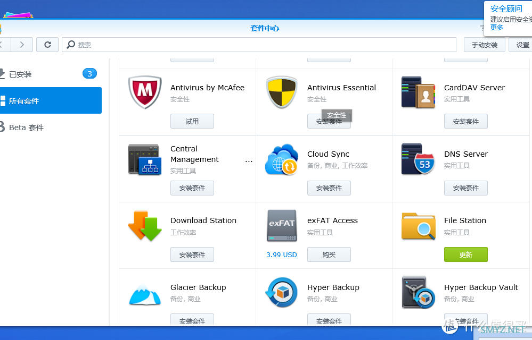
Task: Open the Antivirus Essential shield icon
Action: [282, 92]
